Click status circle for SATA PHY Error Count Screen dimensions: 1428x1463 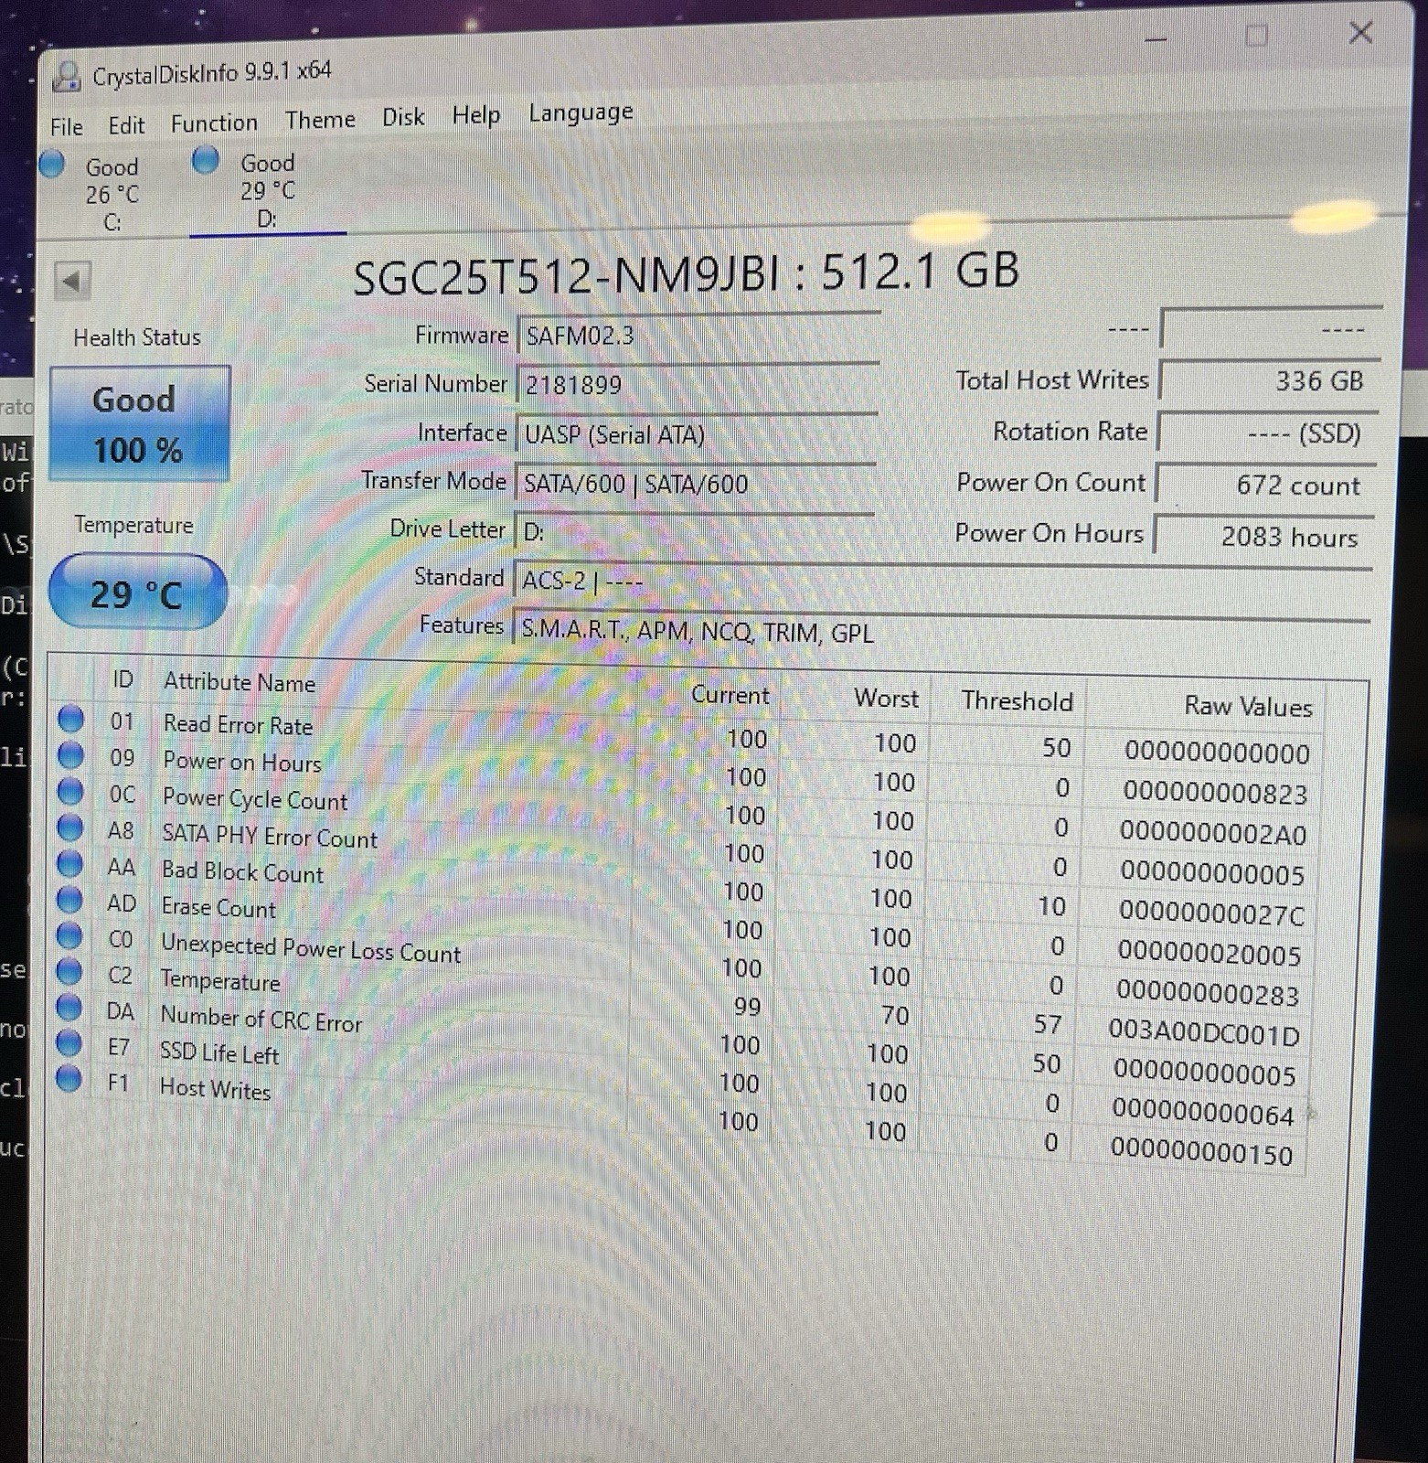(70, 827)
